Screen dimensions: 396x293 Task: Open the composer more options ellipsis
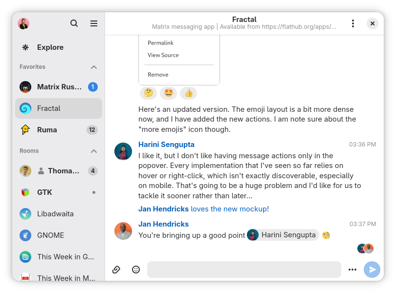(x=352, y=270)
